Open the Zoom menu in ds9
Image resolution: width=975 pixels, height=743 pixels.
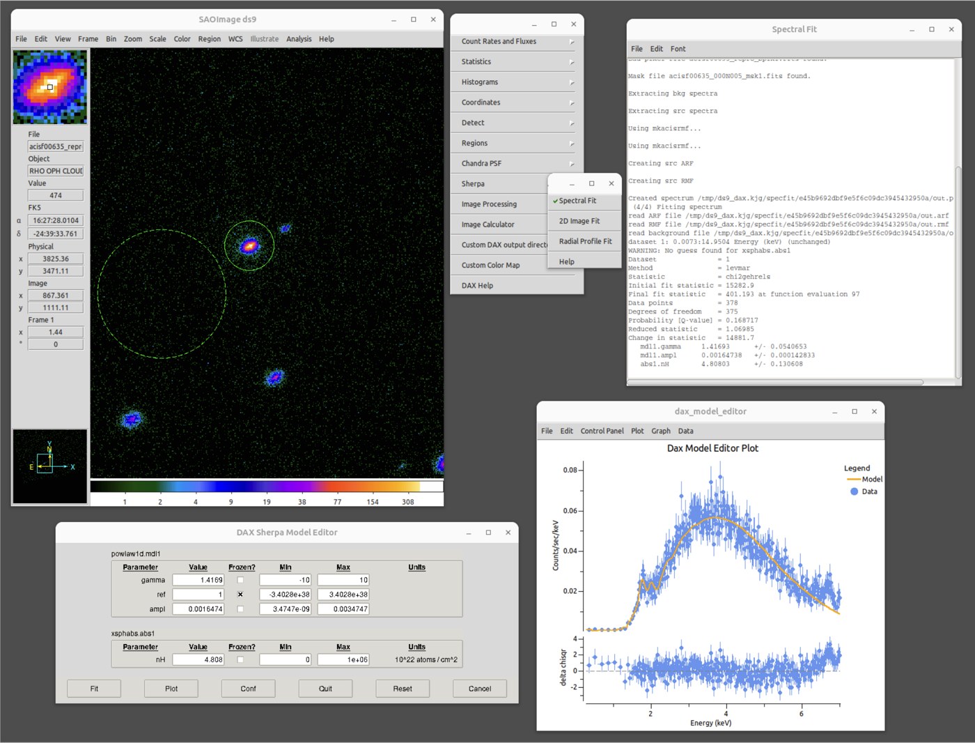click(x=133, y=39)
